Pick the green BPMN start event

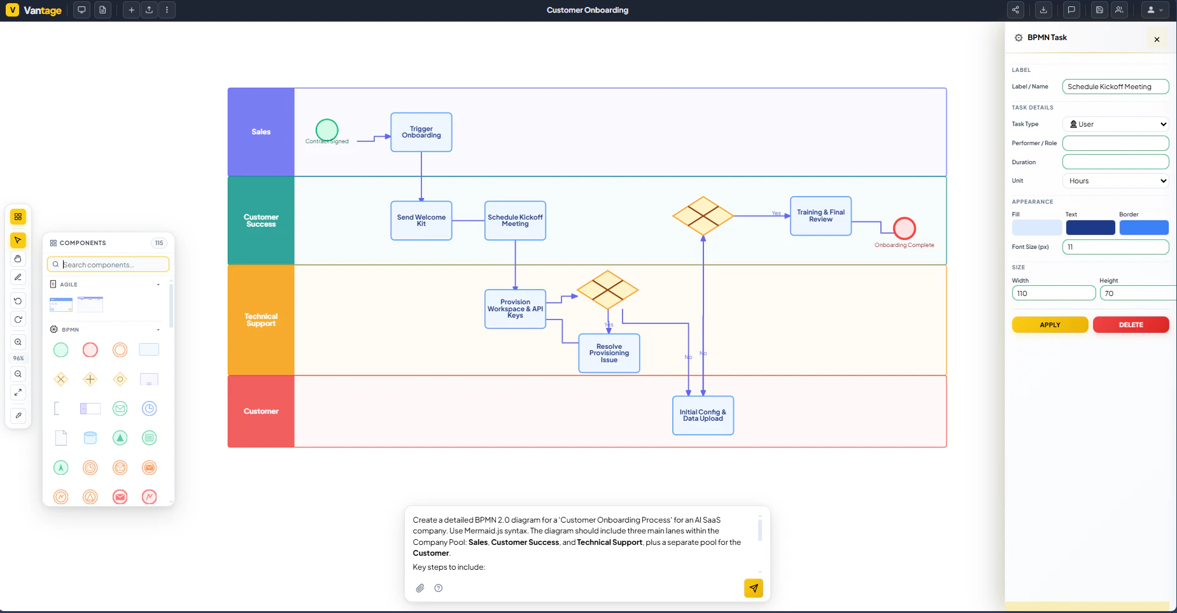click(x=61, y=349)
